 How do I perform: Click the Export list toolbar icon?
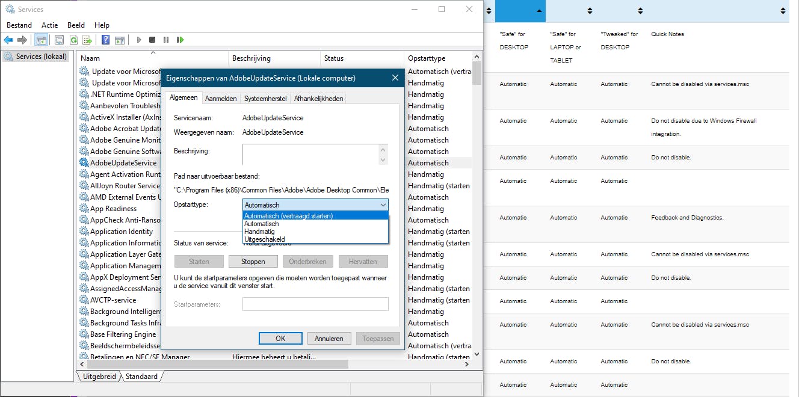(87, 40)
